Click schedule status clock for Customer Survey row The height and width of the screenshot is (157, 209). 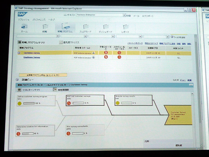[119, 53]
